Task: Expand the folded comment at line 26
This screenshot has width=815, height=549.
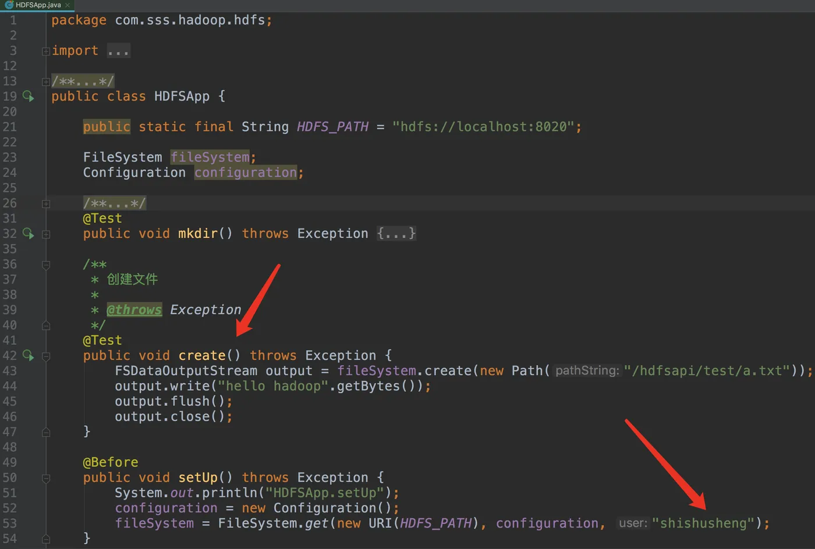Action: (46, 204)
